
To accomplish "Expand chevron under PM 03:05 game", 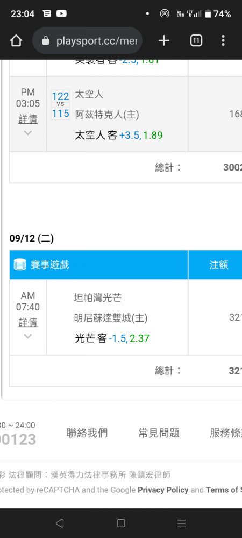I will click(x=28, y=133).
